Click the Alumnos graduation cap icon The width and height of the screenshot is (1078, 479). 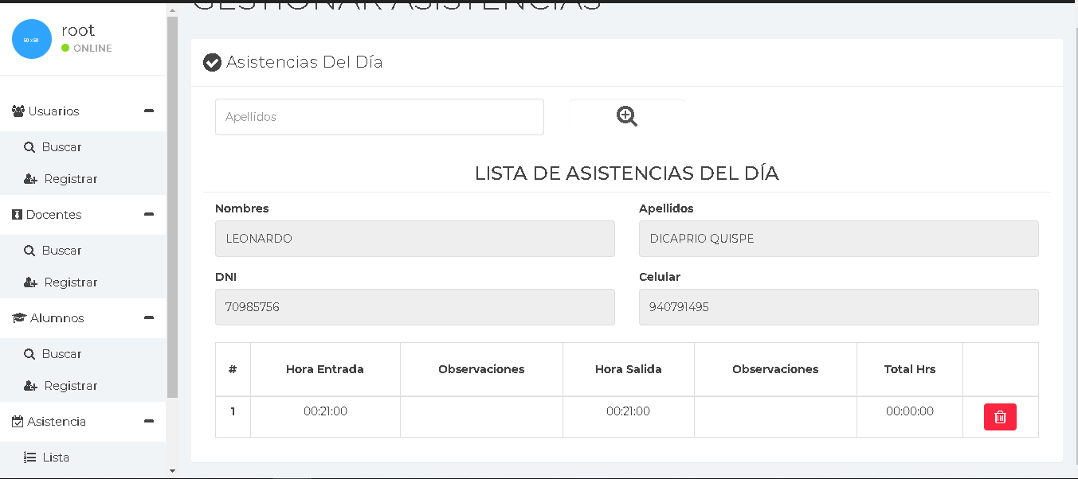[x=19, y=318]
